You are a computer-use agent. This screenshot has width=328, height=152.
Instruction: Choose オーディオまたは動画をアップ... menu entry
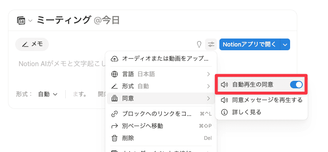tap(161, 59)
